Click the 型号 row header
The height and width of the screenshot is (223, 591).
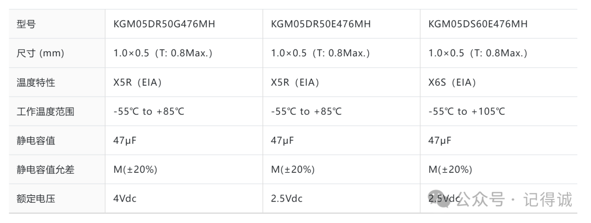26,25
